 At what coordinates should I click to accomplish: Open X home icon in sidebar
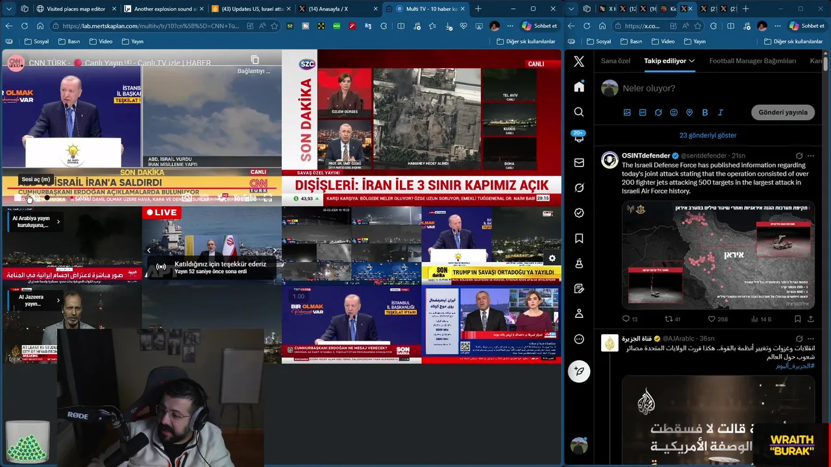click(x=579, y=87)
